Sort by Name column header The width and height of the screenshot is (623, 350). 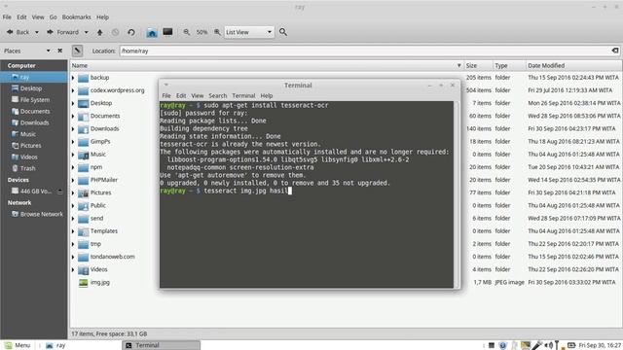tap(267, 65)
